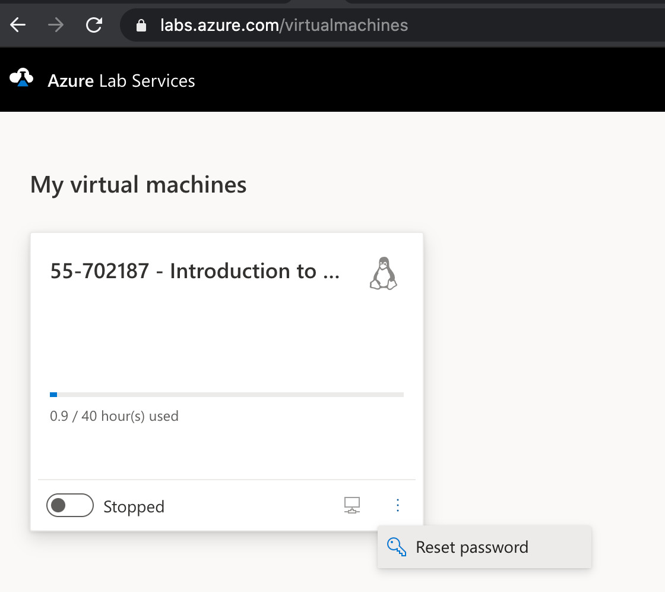This screenshot has height=592, width=665.
Task: Toggle the VM power switch to start it
Action: 69,505
